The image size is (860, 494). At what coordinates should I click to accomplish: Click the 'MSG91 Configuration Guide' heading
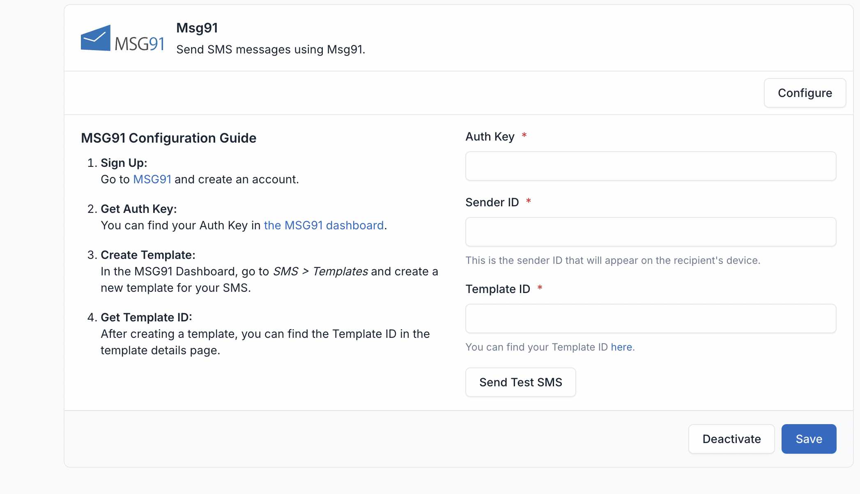[x=168, y=138]
